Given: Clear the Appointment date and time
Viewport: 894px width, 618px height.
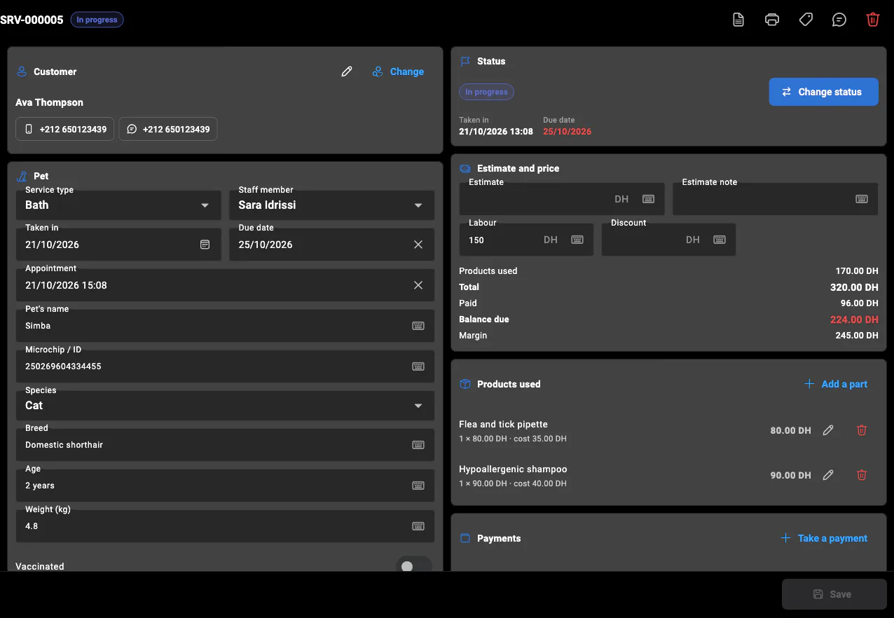Looking at the screenshot, I should [x=418, y=285].
